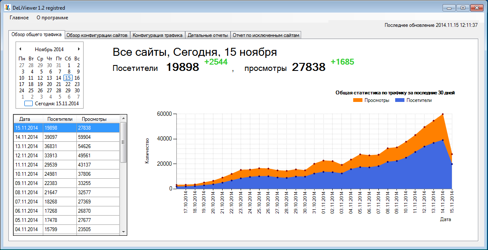
Task: Click Ноябрь 2014 calendar header
Action: 49,49
